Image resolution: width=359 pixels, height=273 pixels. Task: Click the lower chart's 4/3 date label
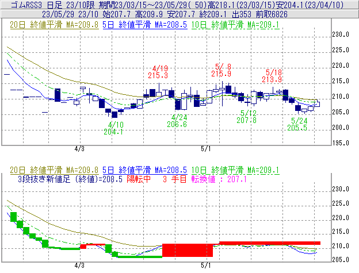tap(79, 266)
